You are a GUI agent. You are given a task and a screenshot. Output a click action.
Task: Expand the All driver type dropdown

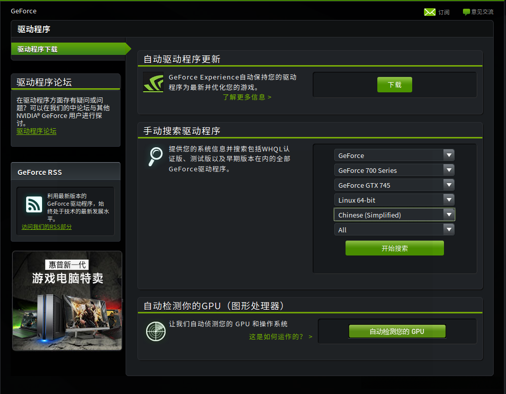pos(394,230)
